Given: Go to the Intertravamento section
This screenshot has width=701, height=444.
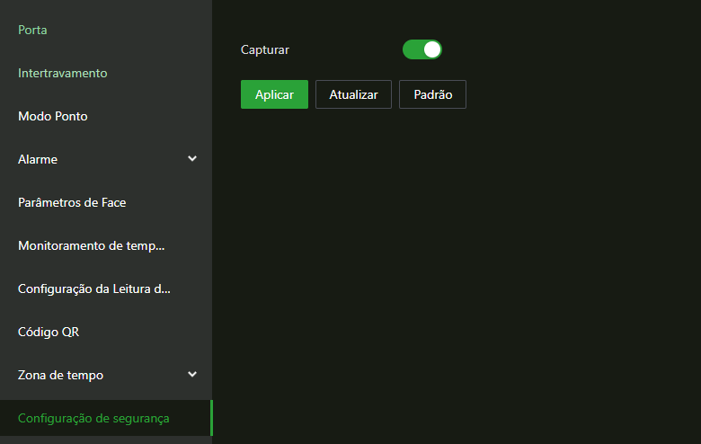Looking at the screenshot, I should 62,73.
